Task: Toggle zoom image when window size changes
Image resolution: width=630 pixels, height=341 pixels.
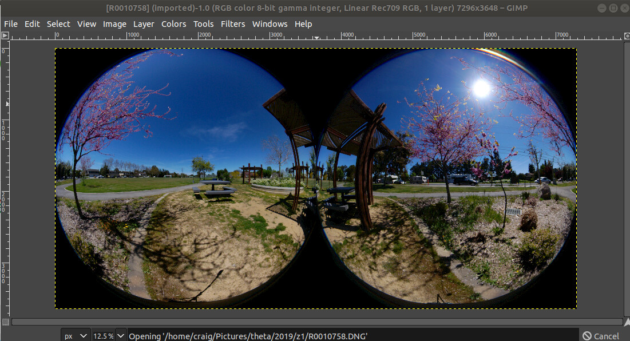Action: (625, 35)
